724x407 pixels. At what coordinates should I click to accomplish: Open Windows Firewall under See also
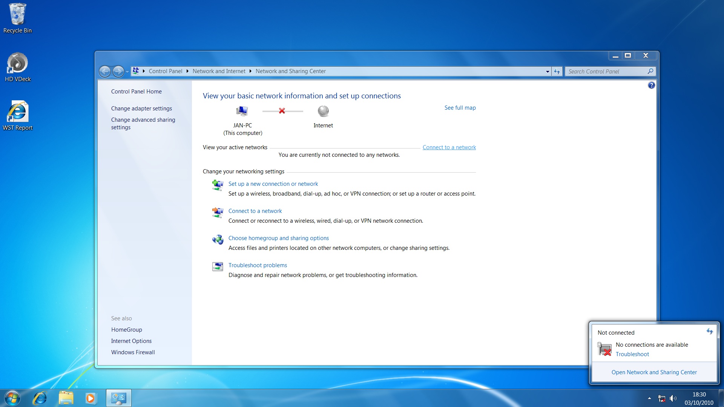click(x=133, y=352)
